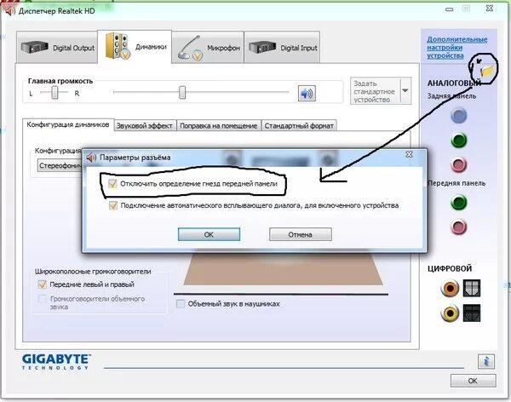Toggle 'Подключение автоматического всплывающего диалога' checkbox
511x402 pixels.
click(113, 205)
